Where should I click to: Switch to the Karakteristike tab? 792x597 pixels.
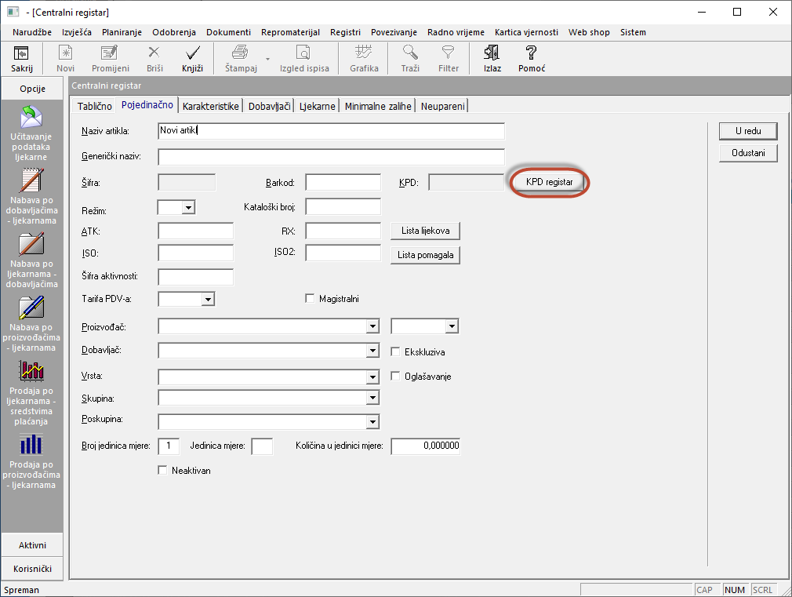point(210,106)
